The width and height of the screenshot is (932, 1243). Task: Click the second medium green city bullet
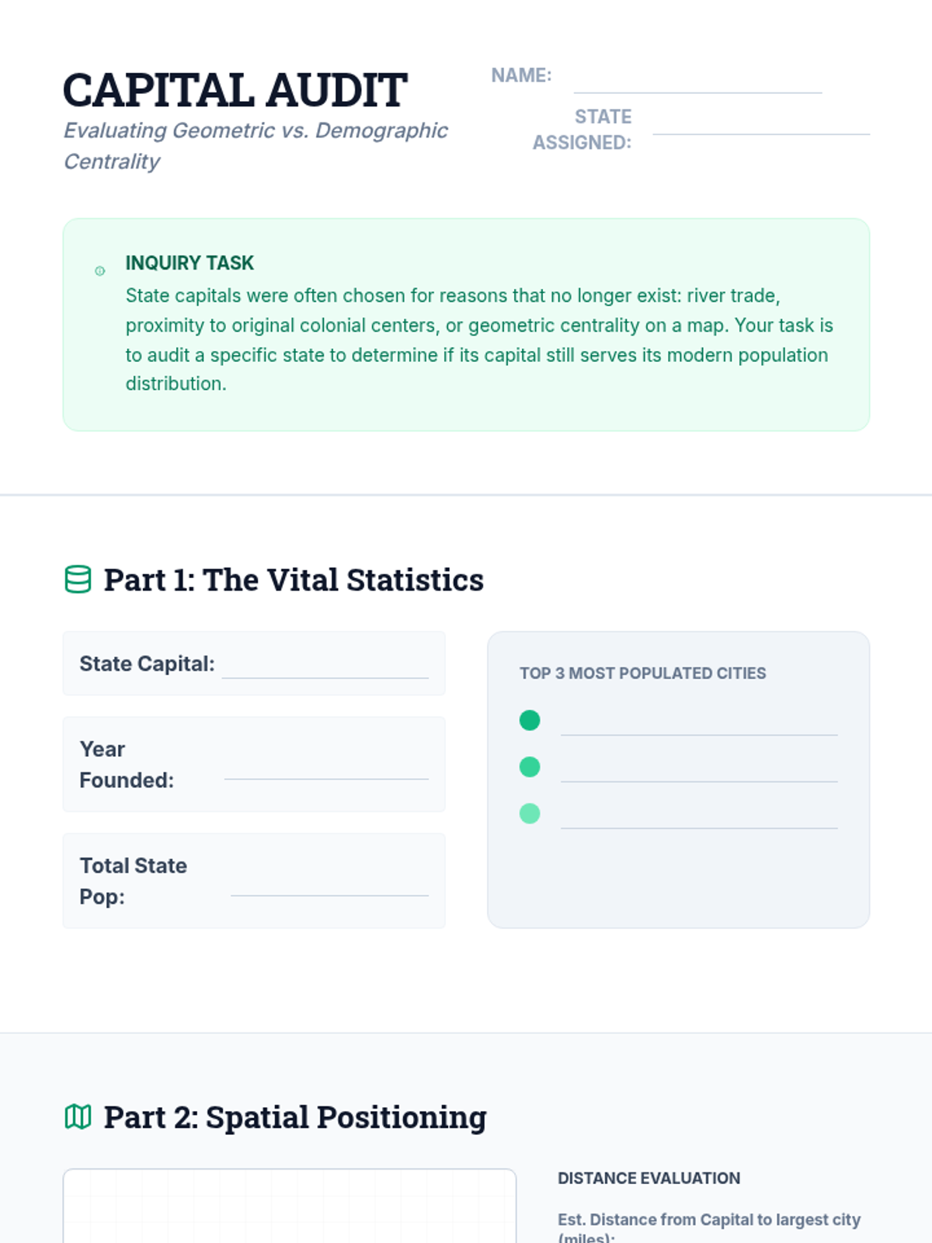(530, 767)
